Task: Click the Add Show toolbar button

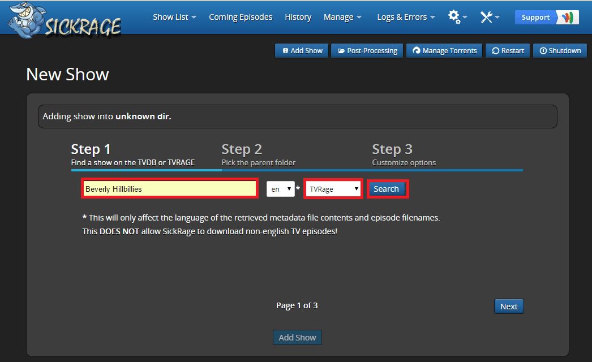Action: [302, 50]
